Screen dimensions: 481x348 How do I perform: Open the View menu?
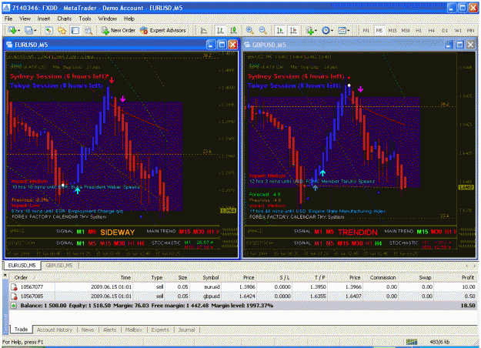click(x=25, y=18)
